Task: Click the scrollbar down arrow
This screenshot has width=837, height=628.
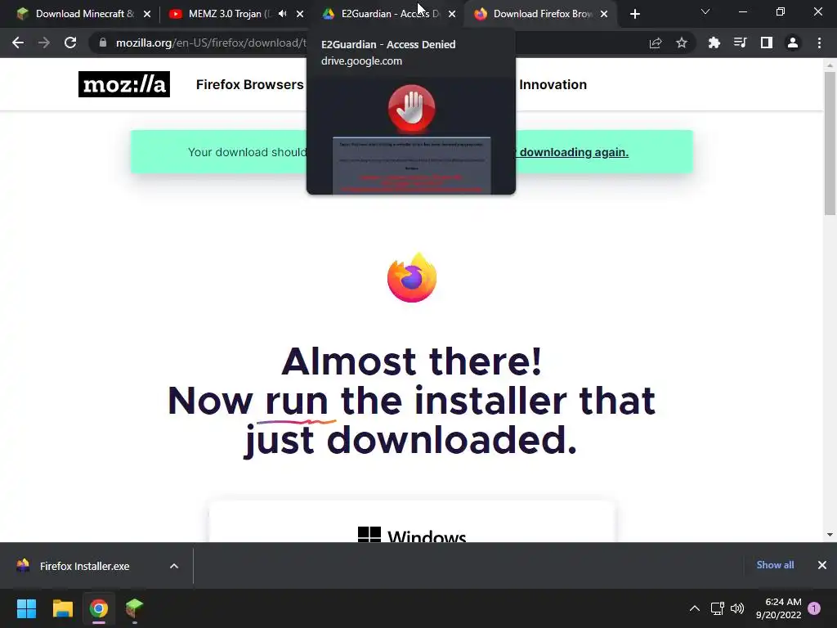Action: pos(830,535)
